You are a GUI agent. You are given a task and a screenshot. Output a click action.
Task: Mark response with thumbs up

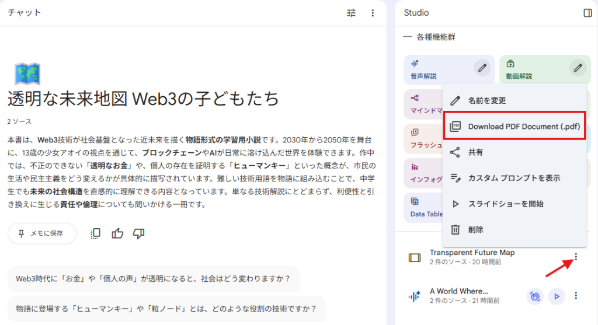[117, 233]
